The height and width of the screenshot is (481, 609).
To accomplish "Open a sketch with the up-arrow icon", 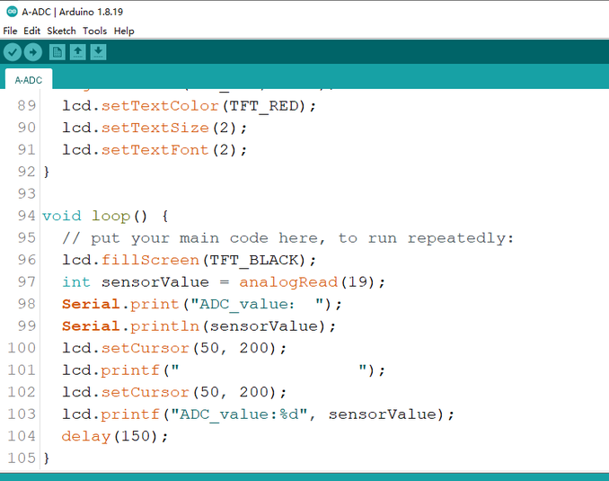I will coord(77,52).
